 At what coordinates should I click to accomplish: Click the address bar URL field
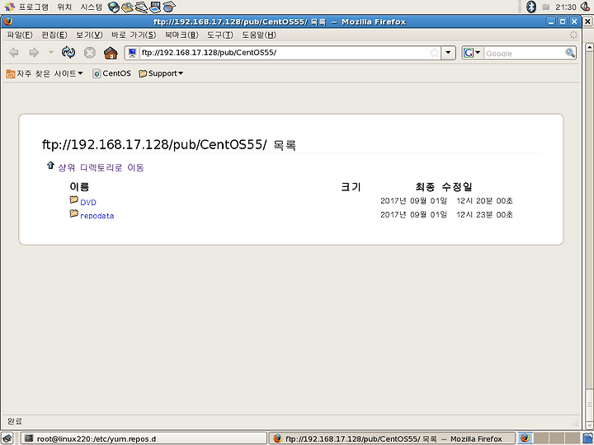click(284, 53)
